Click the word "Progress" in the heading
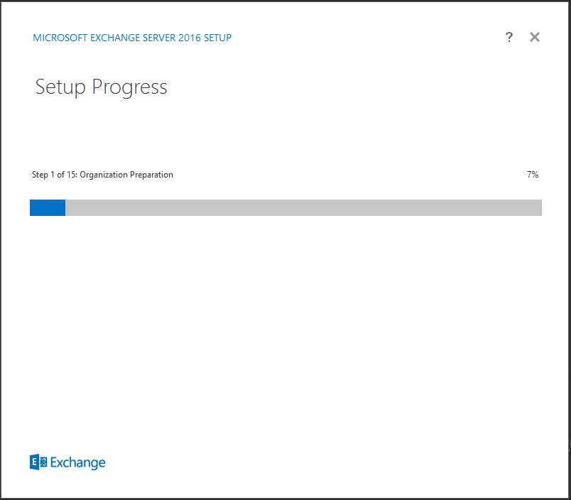The image size is (571, 500). coord(130,87)
